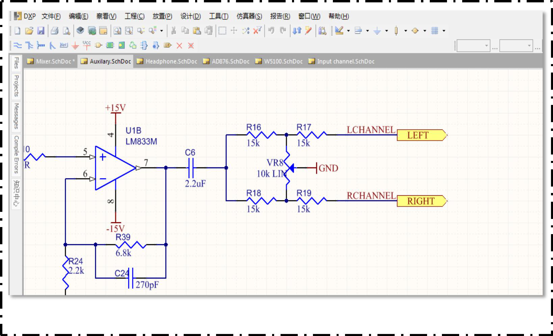Select the Place Wire tool
Viewport: 553px width, 336px height.
click(x=18, y=46)
